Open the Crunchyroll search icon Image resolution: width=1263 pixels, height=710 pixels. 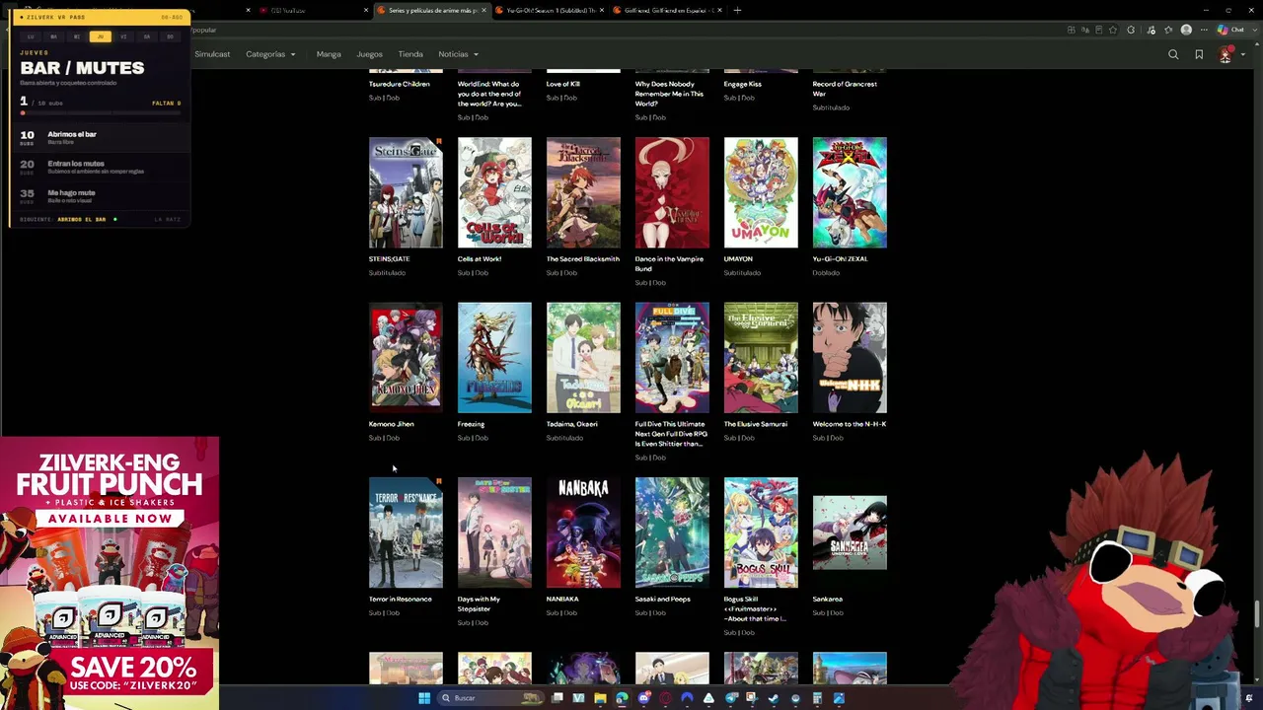click(1173, 54)
